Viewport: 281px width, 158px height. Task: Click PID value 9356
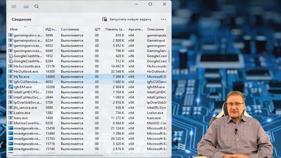(x=49, y=123)
